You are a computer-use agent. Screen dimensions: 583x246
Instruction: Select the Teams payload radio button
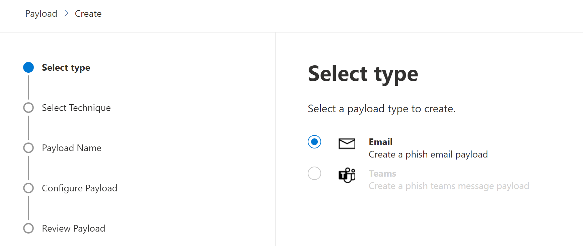coord(314,173)
